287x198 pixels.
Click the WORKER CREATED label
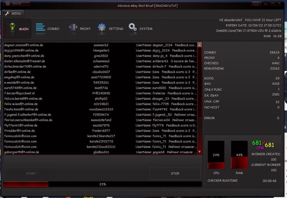click(266, 154)
